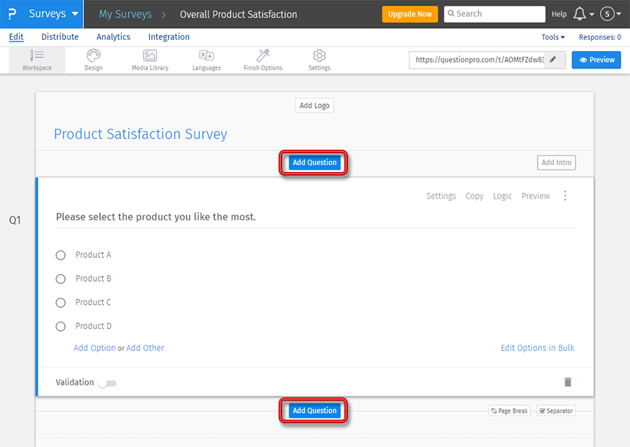630x447 pixels.
Task: Open the Media Library
Action: pyautogui.click(x=149, y=59)
